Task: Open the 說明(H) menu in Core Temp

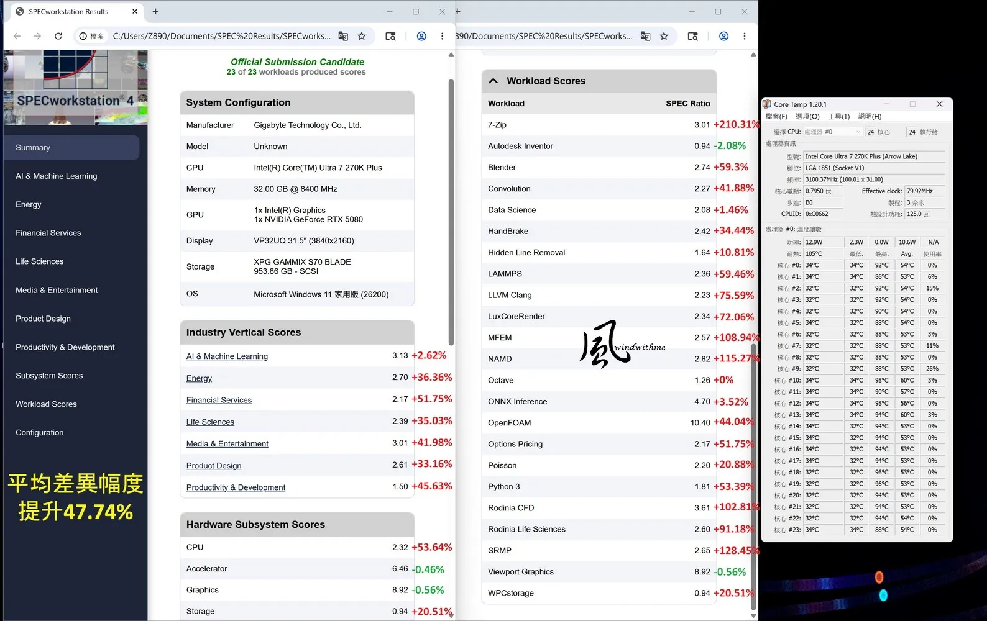Action: (870, 116)
